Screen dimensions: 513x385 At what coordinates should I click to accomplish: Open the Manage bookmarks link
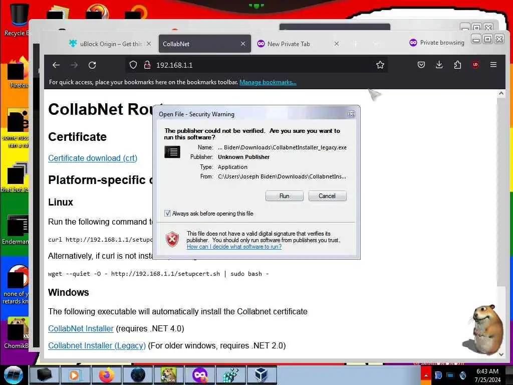pos(268,82)
